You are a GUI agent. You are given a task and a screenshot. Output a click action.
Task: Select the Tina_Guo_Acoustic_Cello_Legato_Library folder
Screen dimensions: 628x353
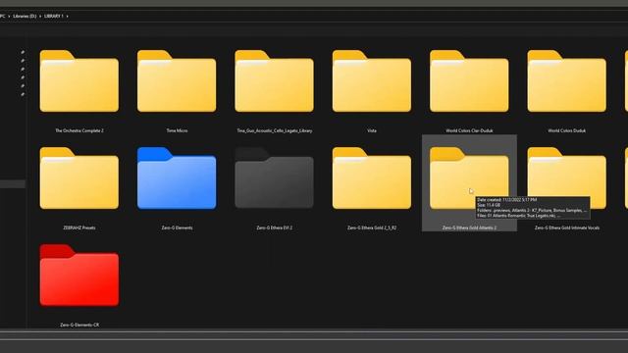pyautogui.click(x=275, y=81)
